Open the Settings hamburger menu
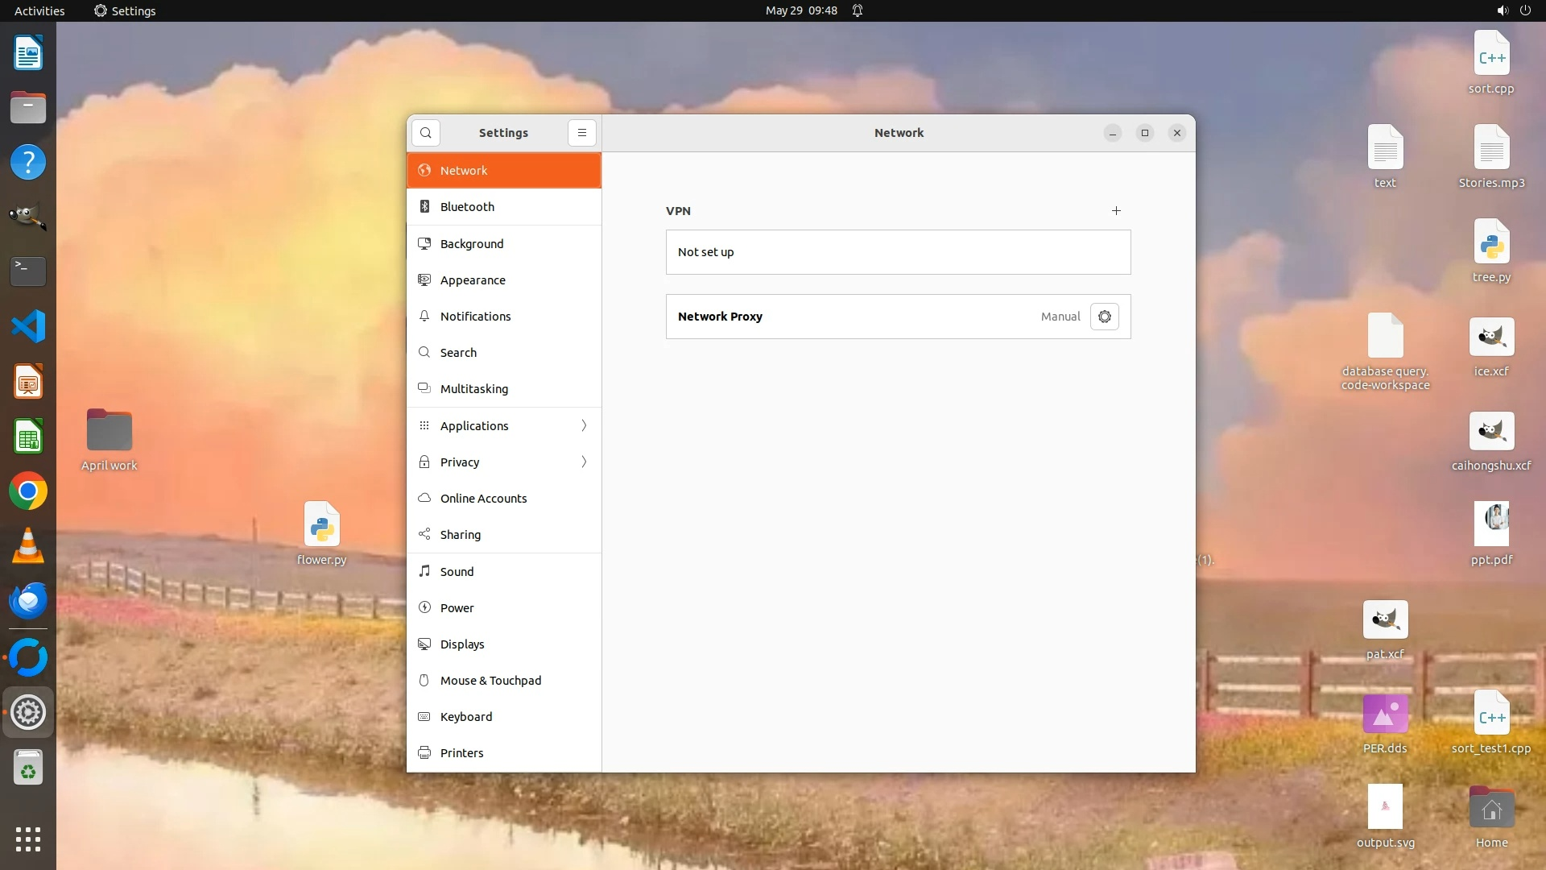The width and height of the screenshot is (1546, 870). tap(581, 133)
